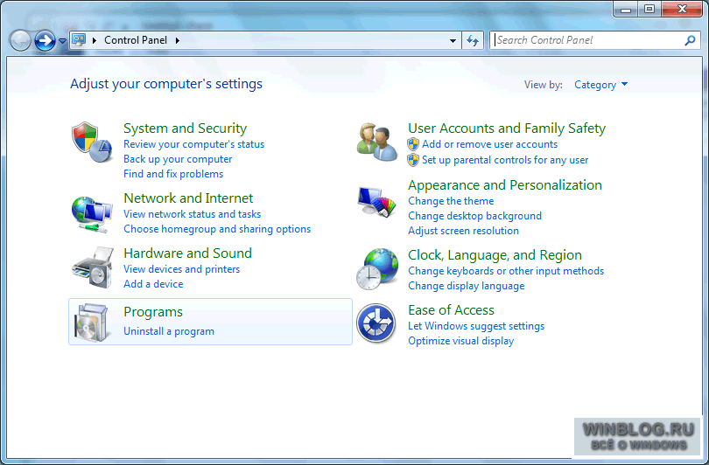The width and height of the screenshot is (709, 465).
Task: Click Change keyboards or other input methods
Action: pos(506,271)
